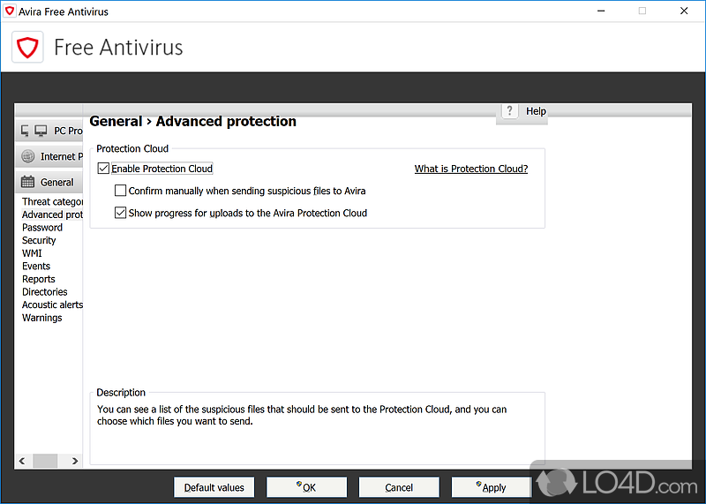The width and height of the screenshot is (706, 504).
Task: Uncheck Show progress for uploads checkbox
Action: 120,213
